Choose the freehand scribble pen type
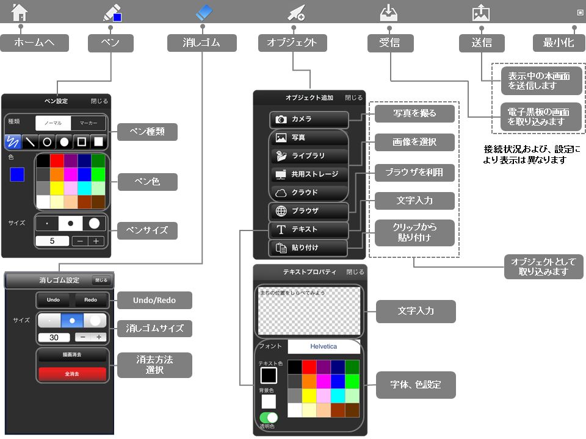586x439 pixels. click(13, 142)
